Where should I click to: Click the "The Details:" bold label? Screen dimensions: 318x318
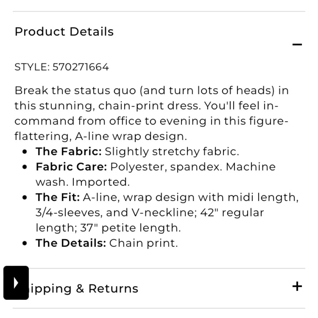click(71, 243)
